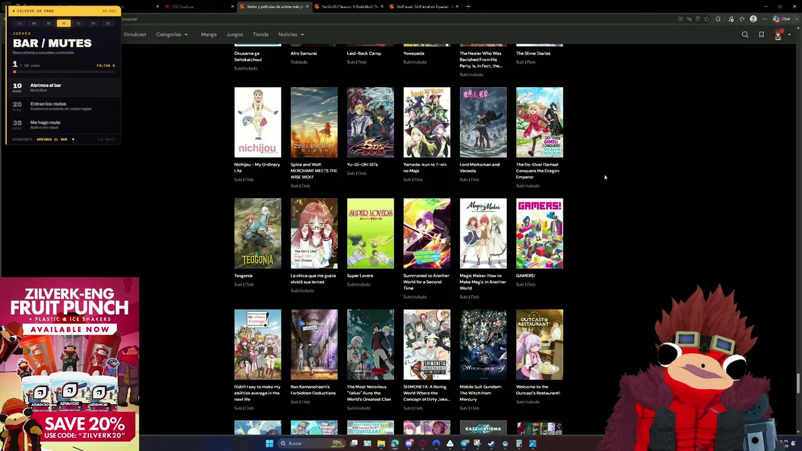Open the GAMERS! poster
Screen dimensions: 802x451
click(x=539, y=234)
